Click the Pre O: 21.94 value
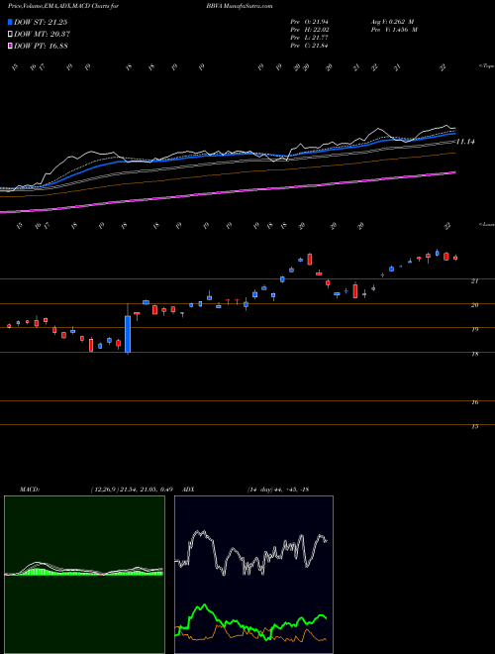This screenshot has width=495, height=654. point(309,22)
